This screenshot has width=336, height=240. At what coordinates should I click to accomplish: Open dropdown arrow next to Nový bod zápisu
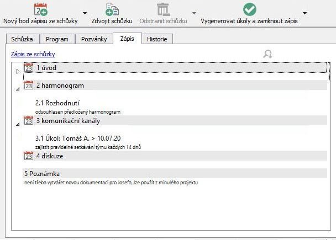coord(85,13)
